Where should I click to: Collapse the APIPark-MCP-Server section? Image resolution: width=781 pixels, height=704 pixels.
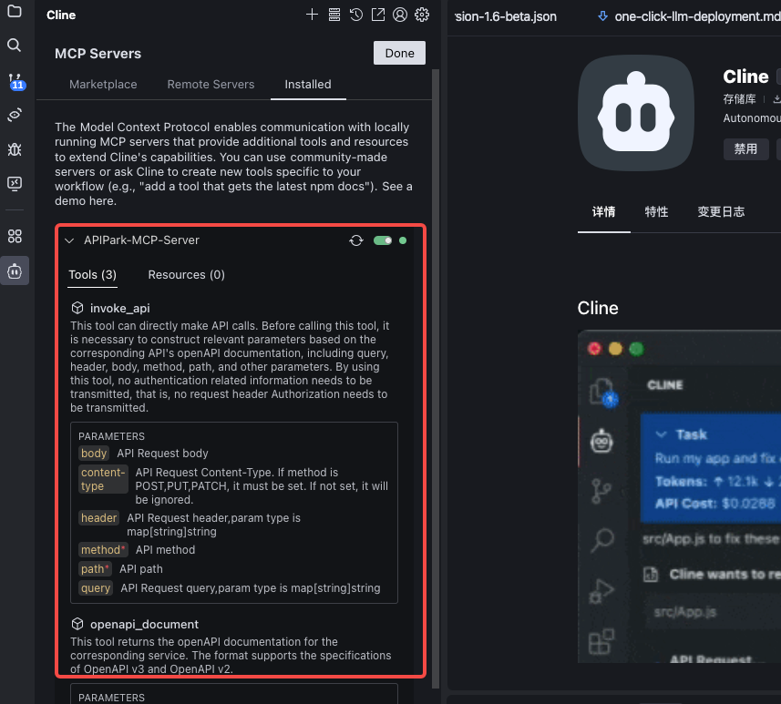pyautogui.click(x=69, y=240)
